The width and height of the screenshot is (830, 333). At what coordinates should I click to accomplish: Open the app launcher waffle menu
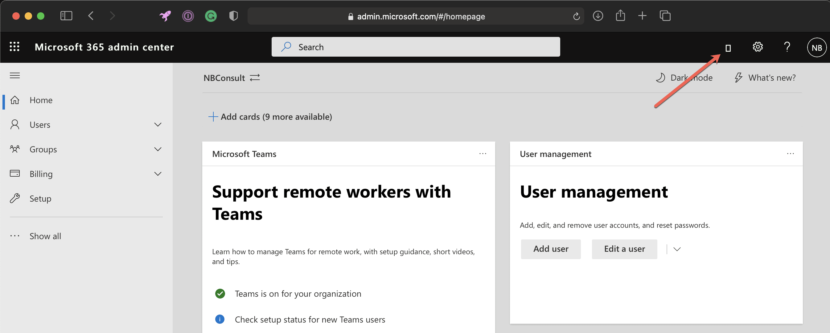click(14, 47)
